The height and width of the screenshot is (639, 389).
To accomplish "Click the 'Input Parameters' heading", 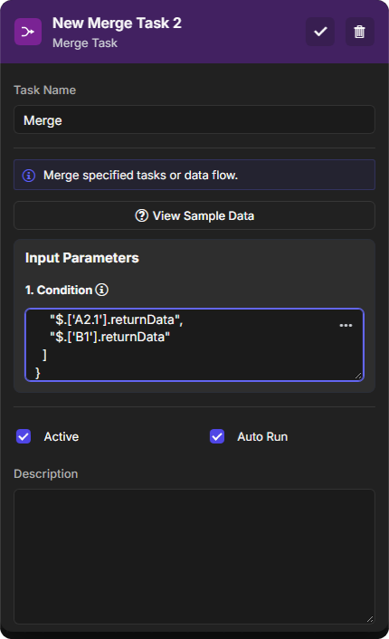I will [82, 258].
